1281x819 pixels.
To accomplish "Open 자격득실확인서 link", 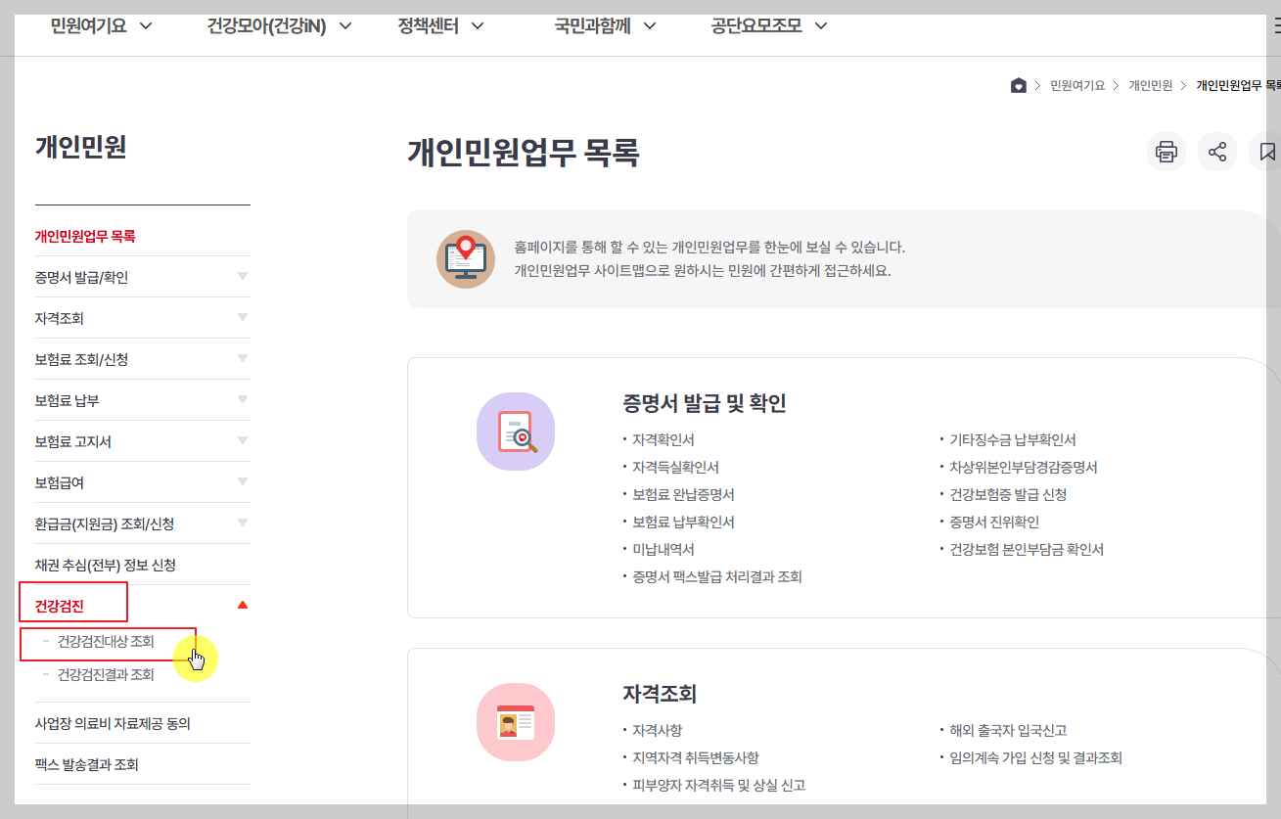I will [x=675, y=468].
